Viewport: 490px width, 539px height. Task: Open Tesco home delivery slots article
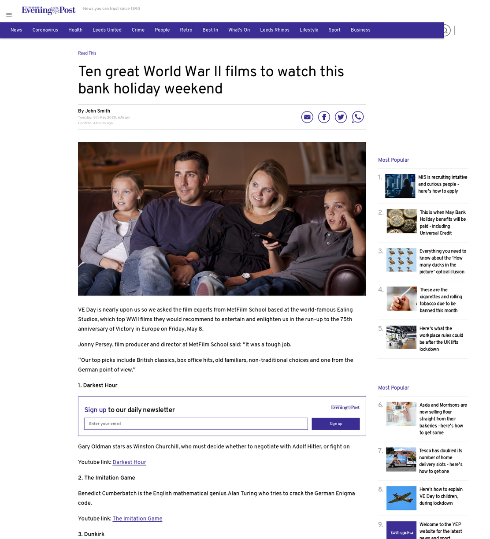pyautogui.click(x=441, y=461)
